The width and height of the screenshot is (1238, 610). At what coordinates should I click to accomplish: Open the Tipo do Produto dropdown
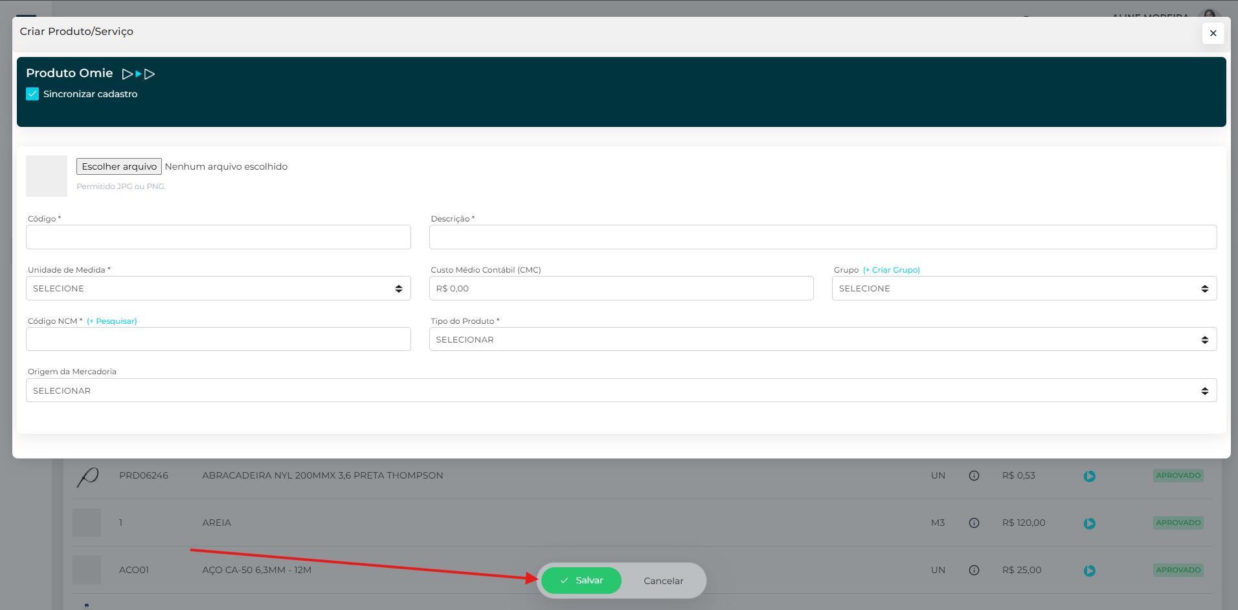[x=822, y=339]
